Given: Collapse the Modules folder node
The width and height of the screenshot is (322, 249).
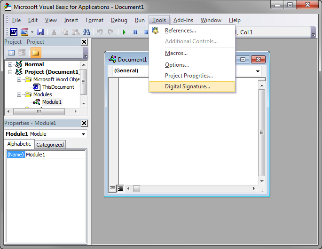Looking at the screenshot, I should (20, 94).
